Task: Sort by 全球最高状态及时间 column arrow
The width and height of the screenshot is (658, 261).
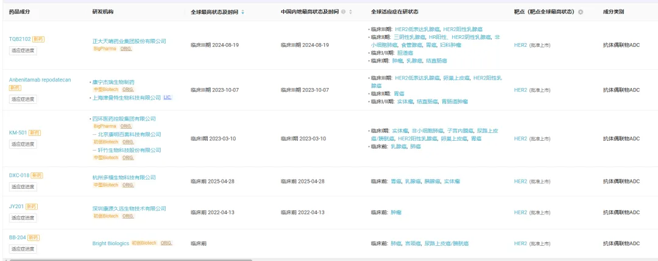Action: [x=244, y=12]
